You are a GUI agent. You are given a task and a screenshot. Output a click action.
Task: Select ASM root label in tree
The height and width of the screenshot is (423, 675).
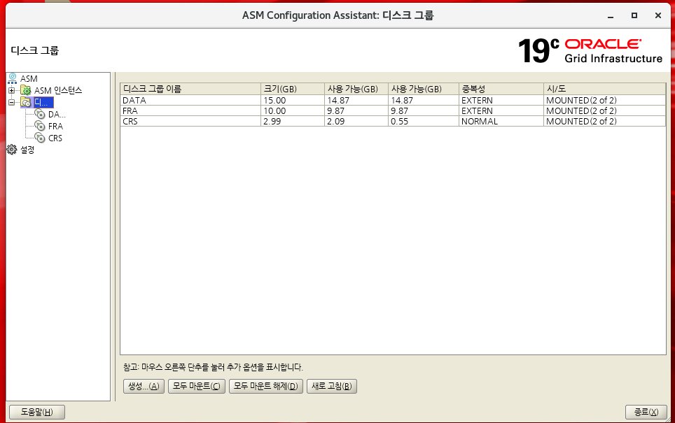(x=29, y=79)
